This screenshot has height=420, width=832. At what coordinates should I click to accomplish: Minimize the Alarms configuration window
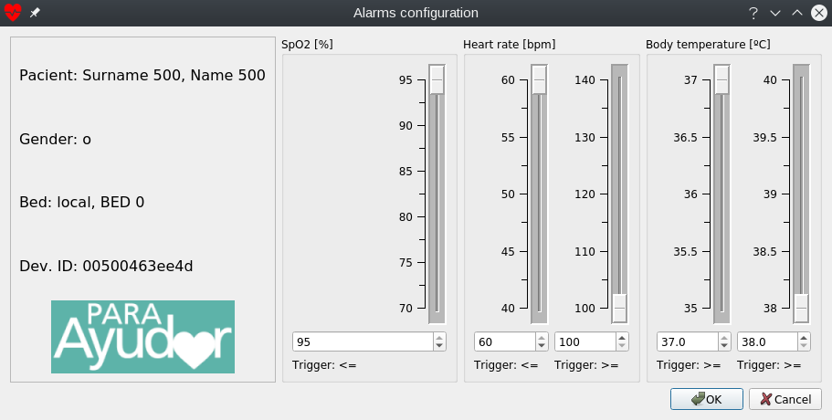click(x=775, y=13)
